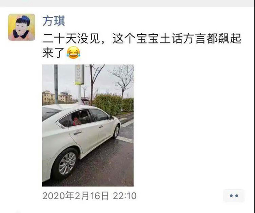Click the wet road area in photo

[106, 164]
